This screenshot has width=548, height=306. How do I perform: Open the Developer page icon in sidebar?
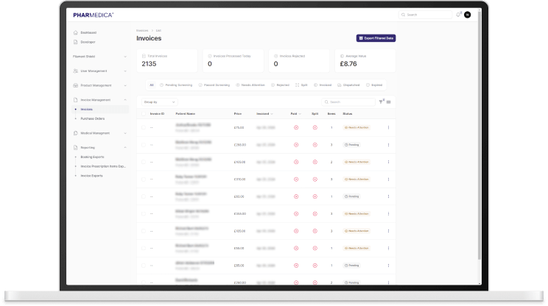75,42
